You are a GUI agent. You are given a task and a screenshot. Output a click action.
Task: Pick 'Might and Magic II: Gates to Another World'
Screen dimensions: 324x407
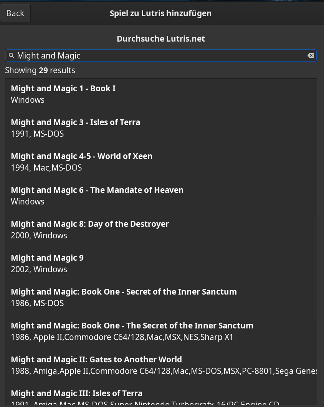pos(96,360)
